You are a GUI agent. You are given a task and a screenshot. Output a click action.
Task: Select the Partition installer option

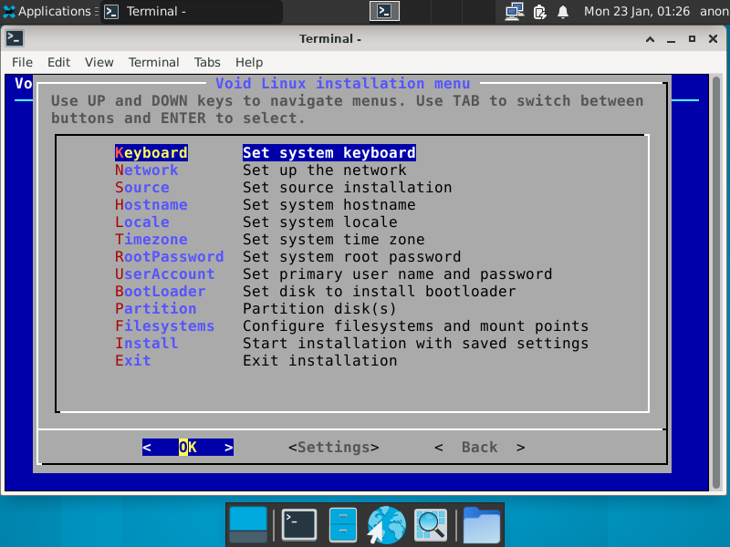[x=156, y=308]
